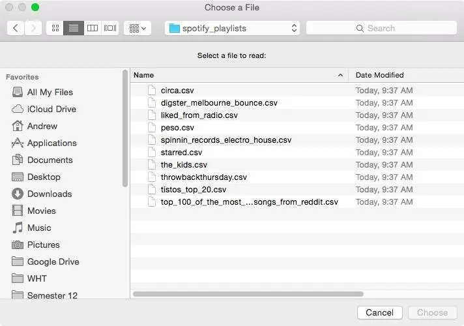Sort by Date Modified column
This screenshot has height=326, width=464.
coord(406,75)
